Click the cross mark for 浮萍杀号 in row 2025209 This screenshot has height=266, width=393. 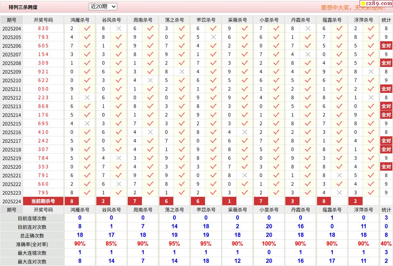(371, 72)
